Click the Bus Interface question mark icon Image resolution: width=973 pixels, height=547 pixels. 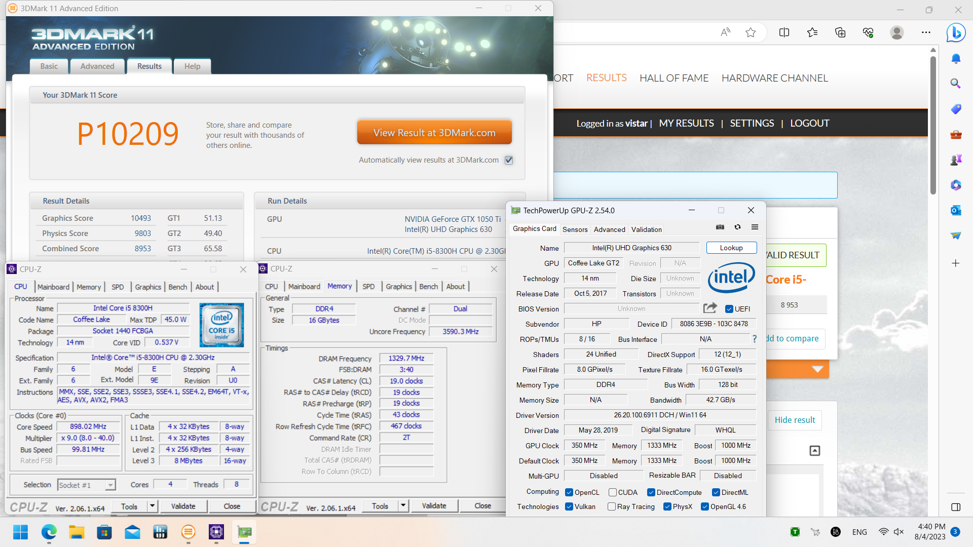tap(754, 339)
